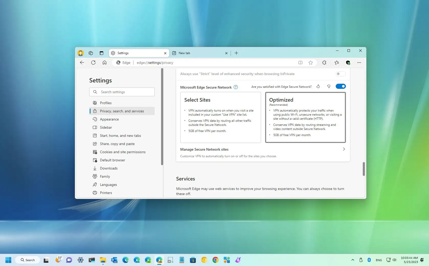
Task: Add this page to favorites with star icon
Action: pos(310,63)
